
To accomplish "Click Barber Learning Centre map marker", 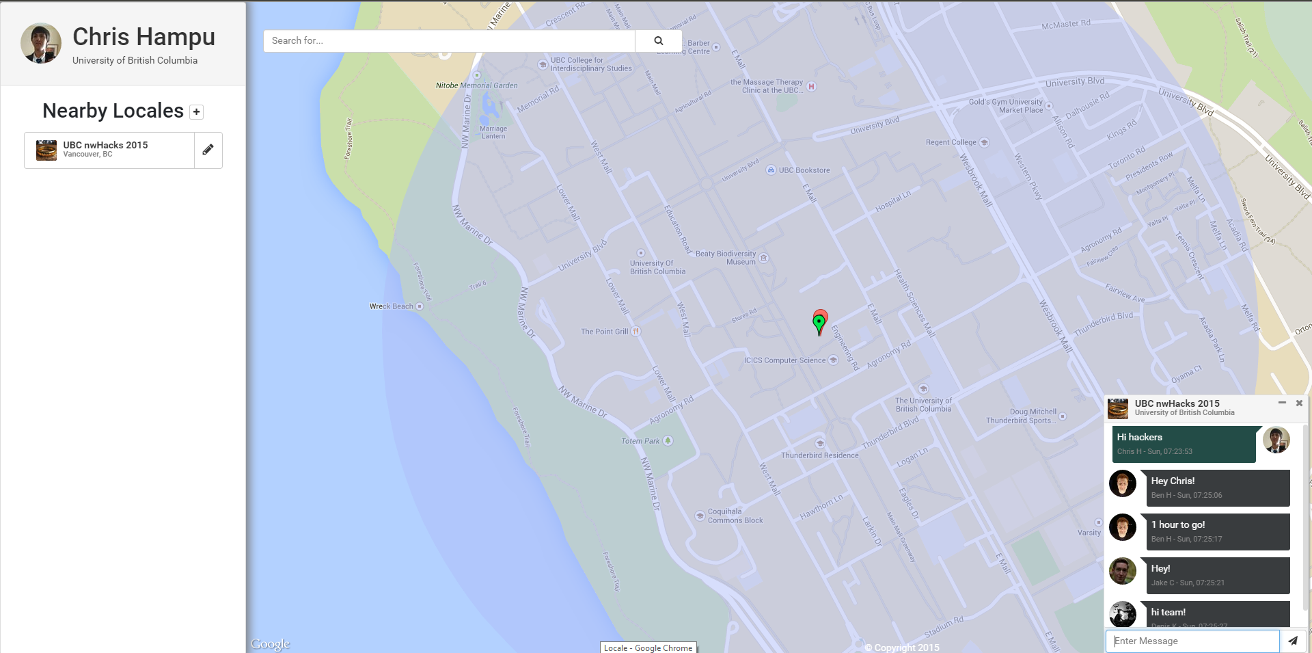I will click(x=716, y=47).
